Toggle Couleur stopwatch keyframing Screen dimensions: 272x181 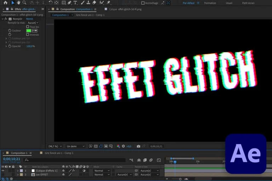10,30
